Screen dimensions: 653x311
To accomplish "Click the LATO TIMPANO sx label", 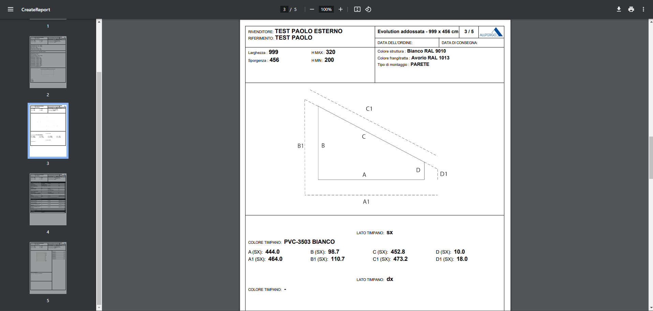I will pos(374,232).
